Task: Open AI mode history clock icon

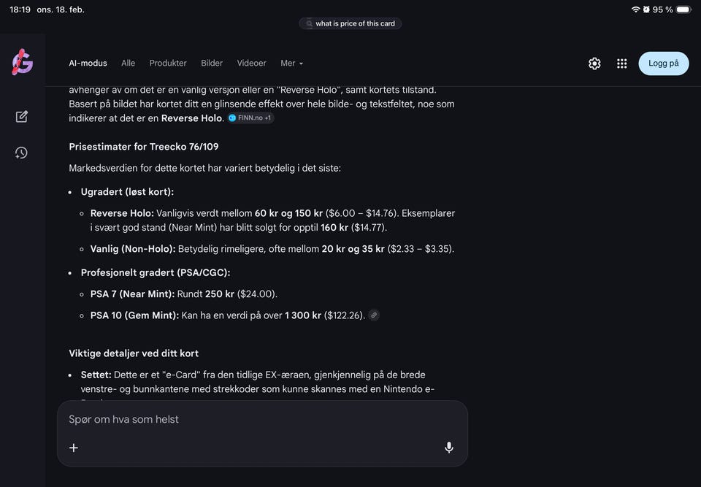Action: coord(22,153)
